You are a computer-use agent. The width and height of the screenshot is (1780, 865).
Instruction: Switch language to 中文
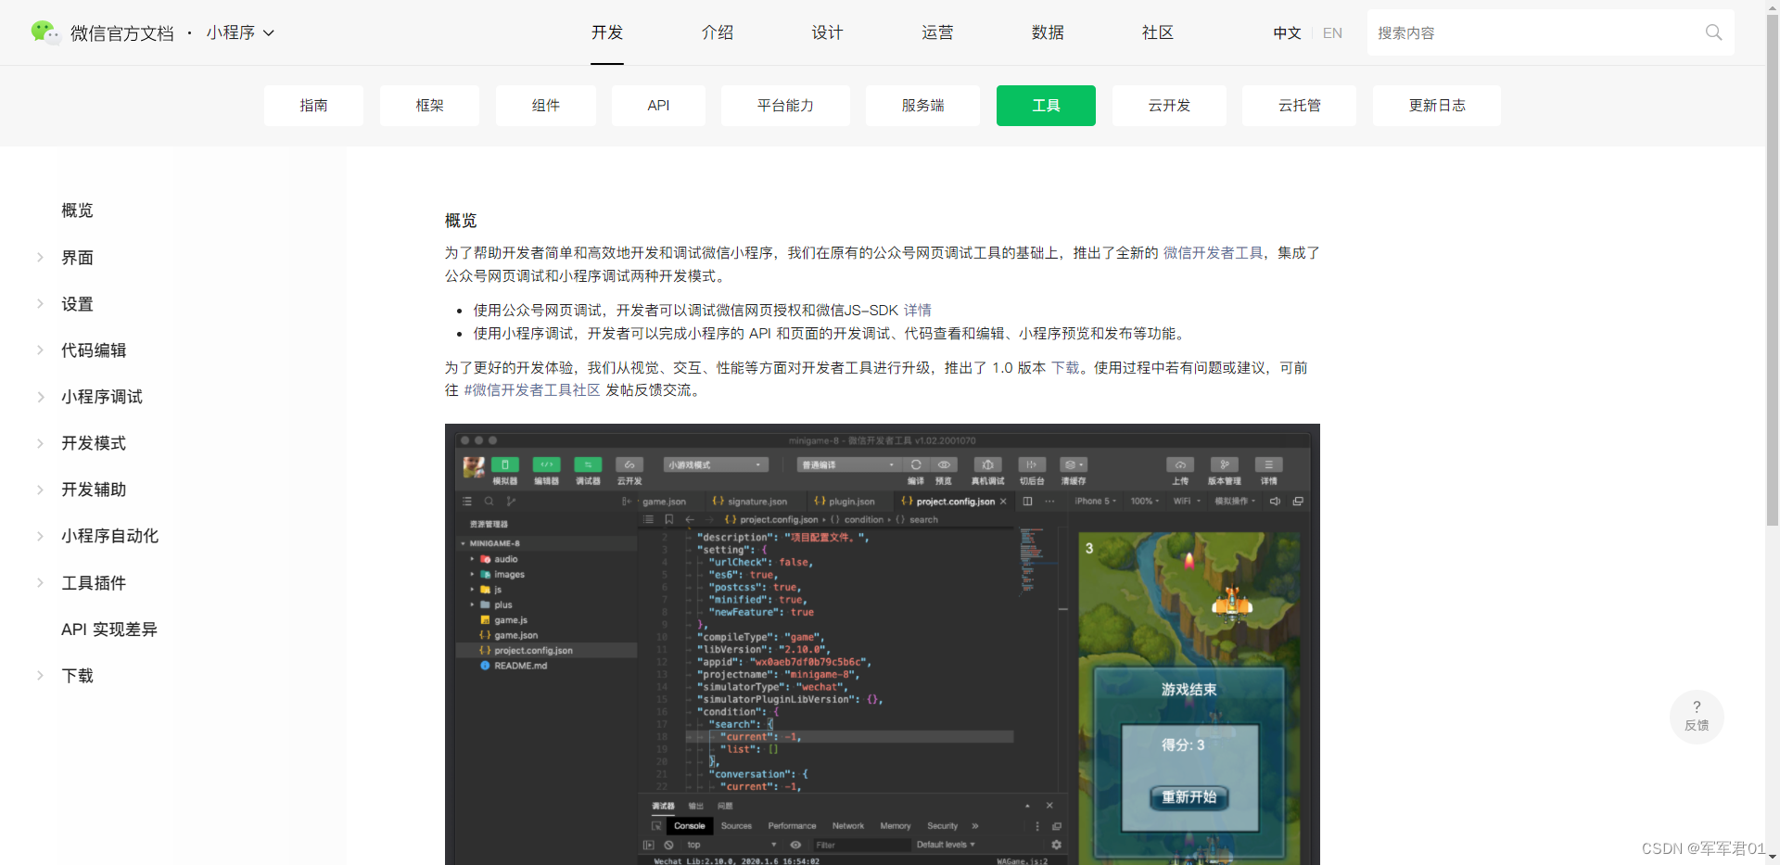(1287, 33)
